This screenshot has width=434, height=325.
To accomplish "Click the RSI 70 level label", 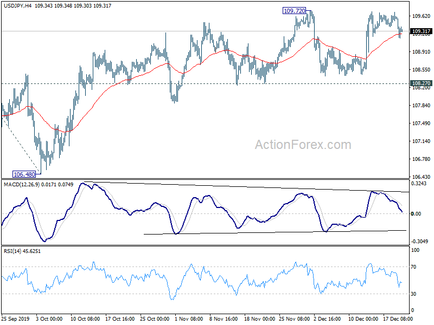I will [413, 266].
